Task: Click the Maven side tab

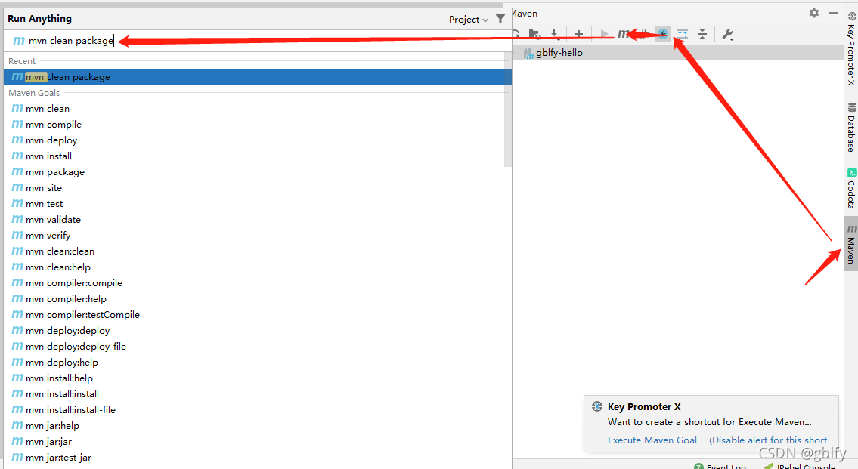Action: tap(851, 244)
